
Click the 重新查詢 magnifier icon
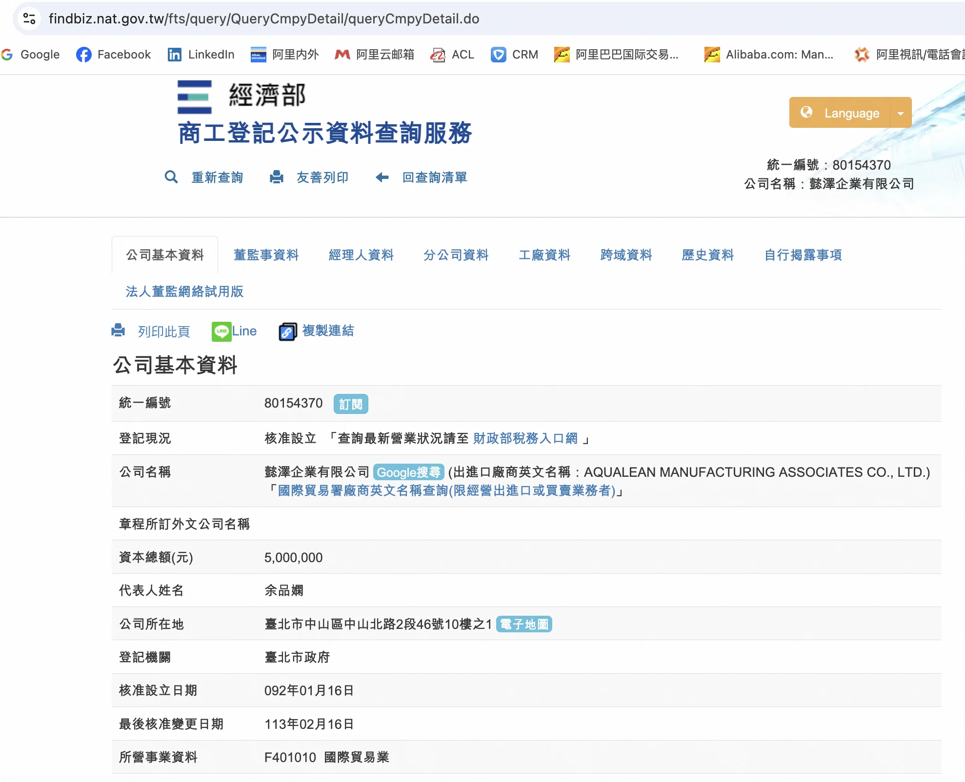[171, 177]
